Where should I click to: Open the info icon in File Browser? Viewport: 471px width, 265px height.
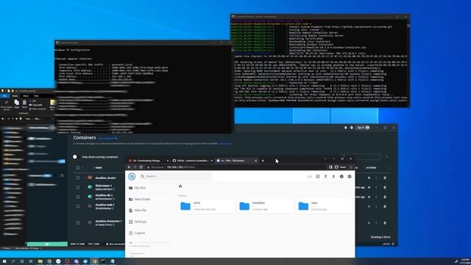[341, 177]
